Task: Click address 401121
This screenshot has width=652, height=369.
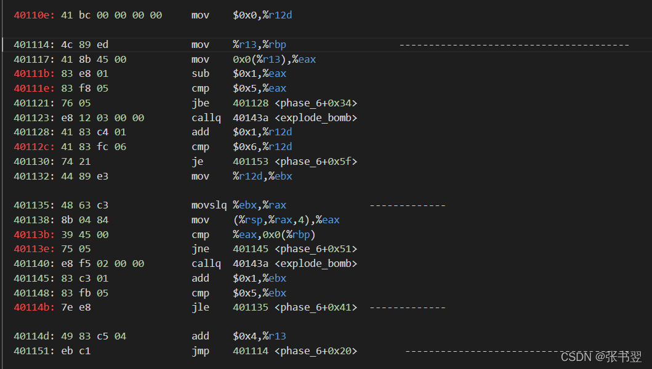Action: 34,103
